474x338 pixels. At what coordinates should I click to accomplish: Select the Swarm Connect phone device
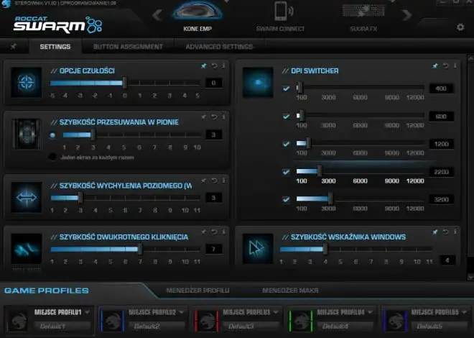[280, 17]
